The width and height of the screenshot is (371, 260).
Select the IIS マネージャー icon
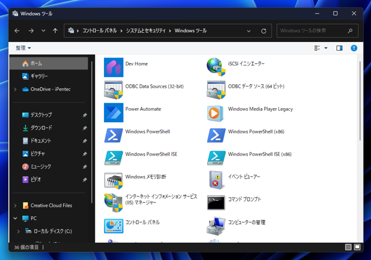pyautogui.click(x=114, y=203)
